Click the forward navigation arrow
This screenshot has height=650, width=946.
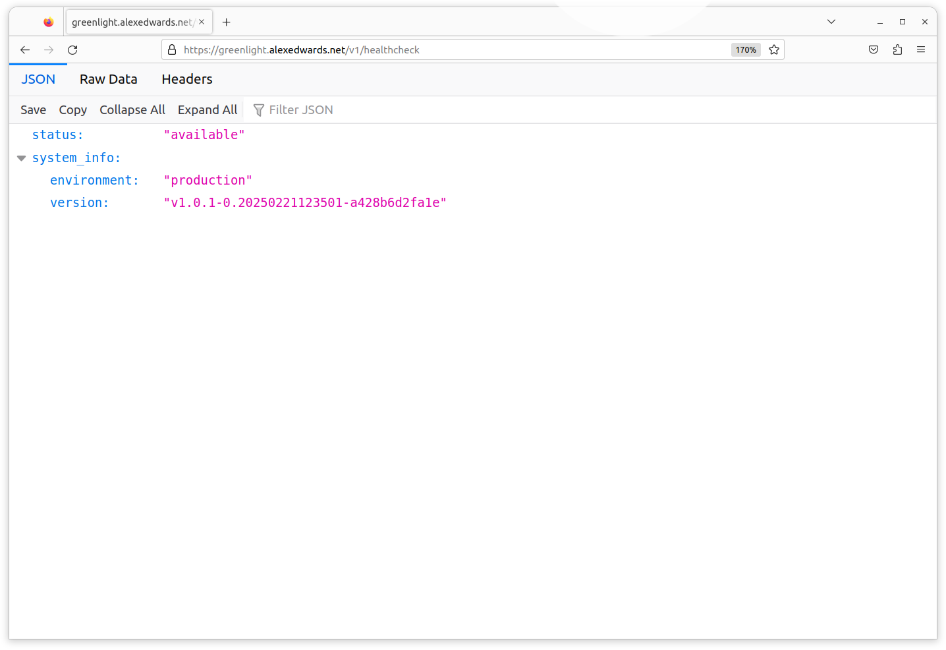(x=49, y=50)
